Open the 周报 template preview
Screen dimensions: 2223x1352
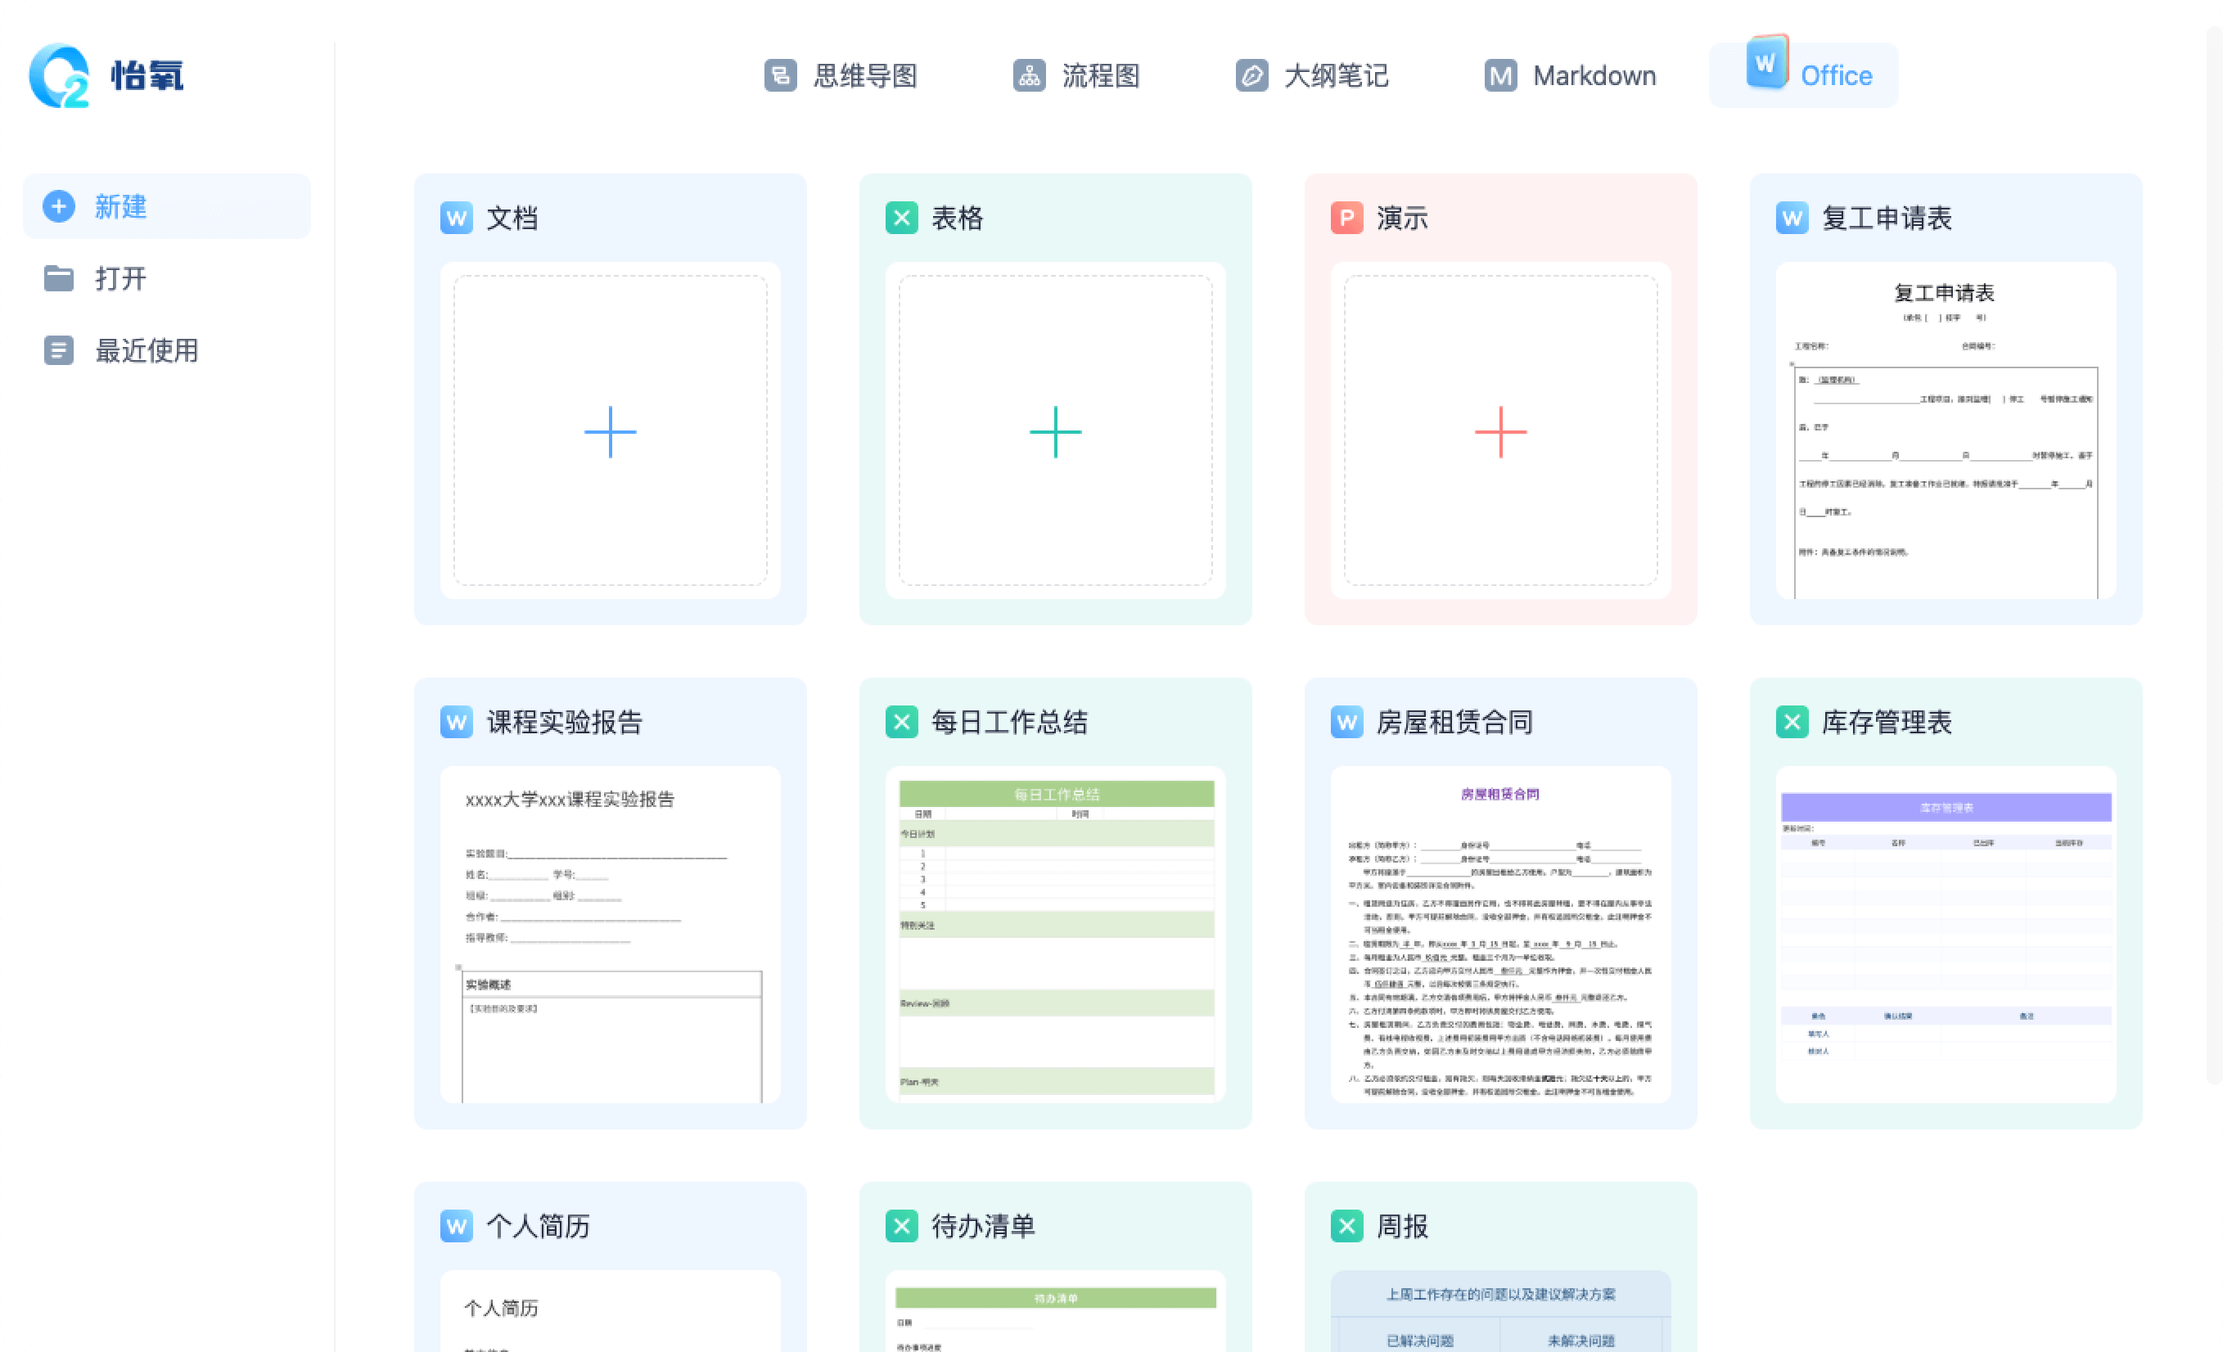pyautogui.click(x=1501, y=1311)
